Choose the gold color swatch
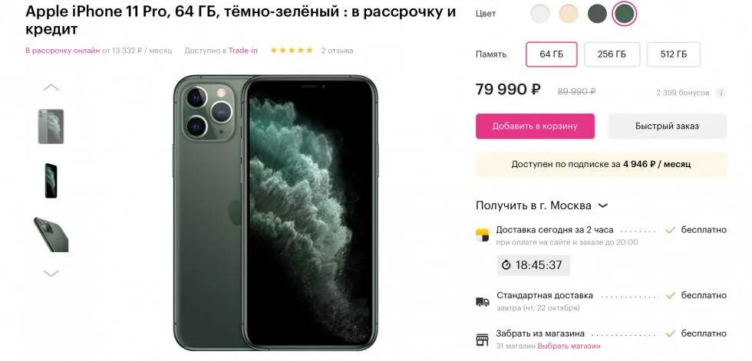The height and width of the screenshot is (361, 752). pyautogui.click(x=569, y=13)
